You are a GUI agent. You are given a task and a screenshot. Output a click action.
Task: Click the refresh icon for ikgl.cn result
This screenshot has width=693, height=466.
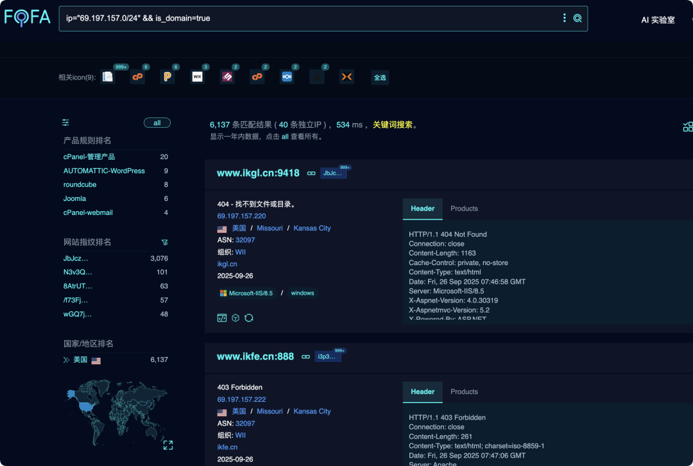(x=249, y=318)
